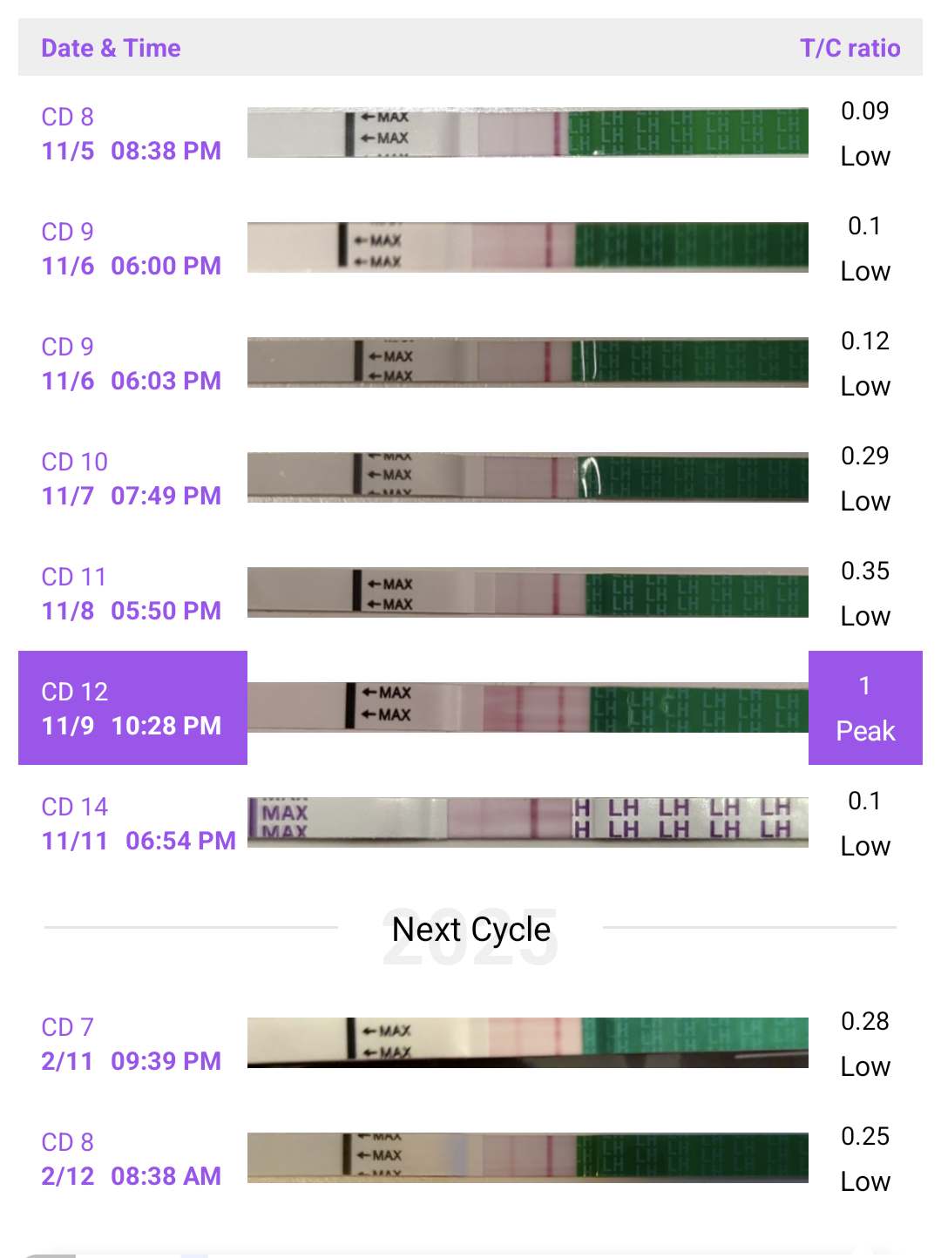Open the CD 12 peak test strip image
Screen dimensions: 941x1258
527,707
